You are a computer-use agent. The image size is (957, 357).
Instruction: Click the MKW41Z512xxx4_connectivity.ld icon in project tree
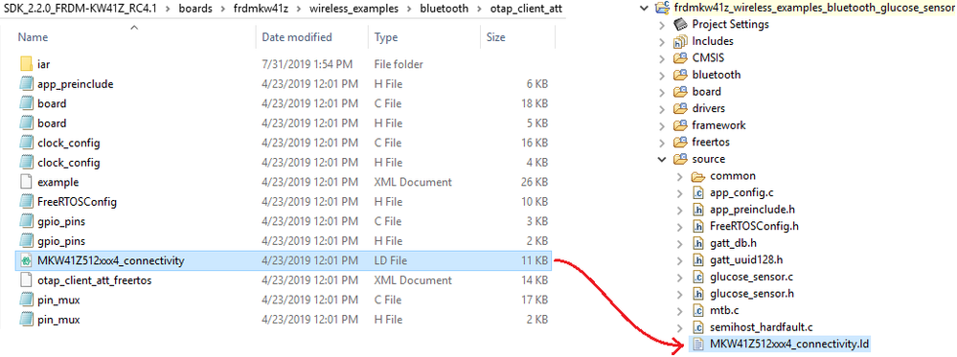[698, 345]
